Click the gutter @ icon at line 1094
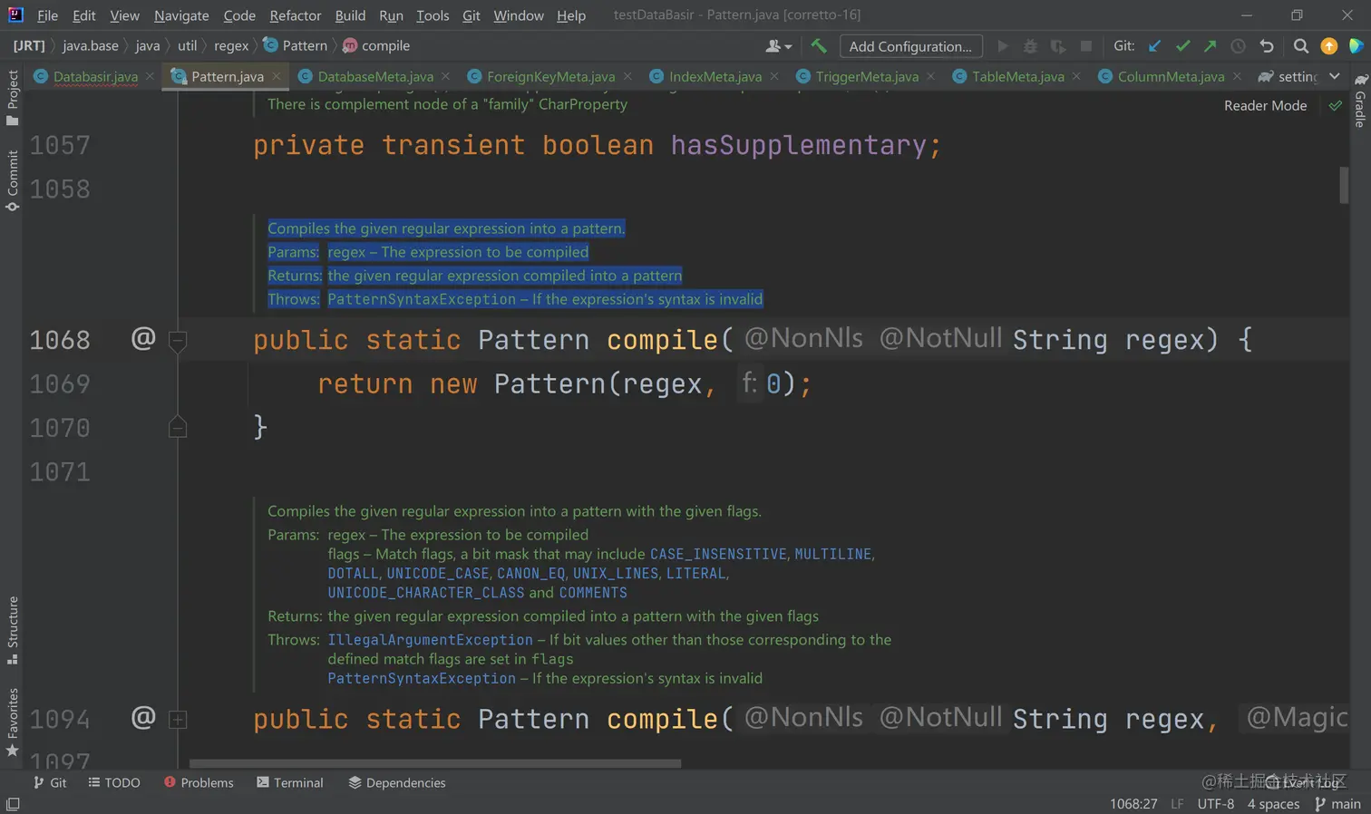 [x=143, y=717]
